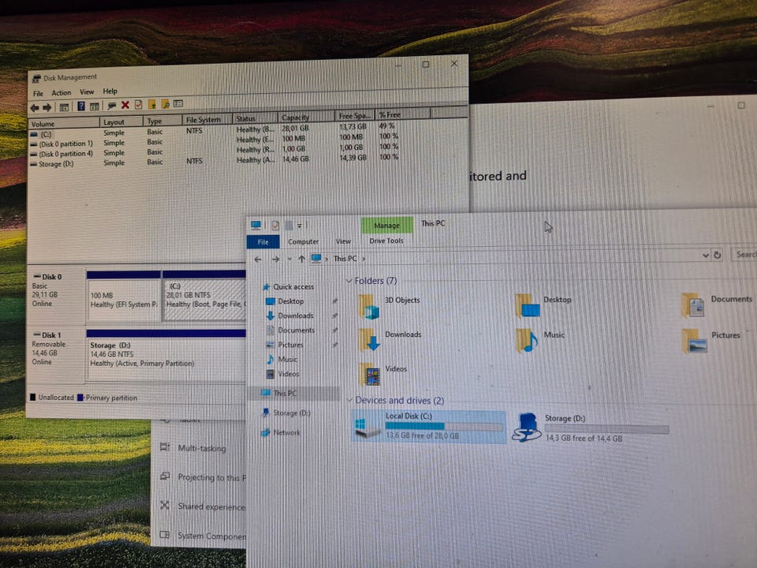This screenshot has height=568, width=757.
Task: Click yellow folder icon with magnifier
Action: point(165,104)
